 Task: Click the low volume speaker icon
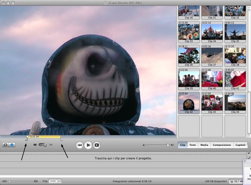(x=144, y=145)
